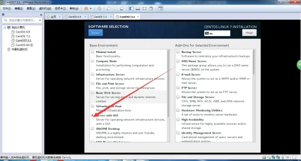This screenshot has height=161, width=301.
Task: Click the hard disk status bar icon
Action: pyautogui.click(x=264, y=158)
